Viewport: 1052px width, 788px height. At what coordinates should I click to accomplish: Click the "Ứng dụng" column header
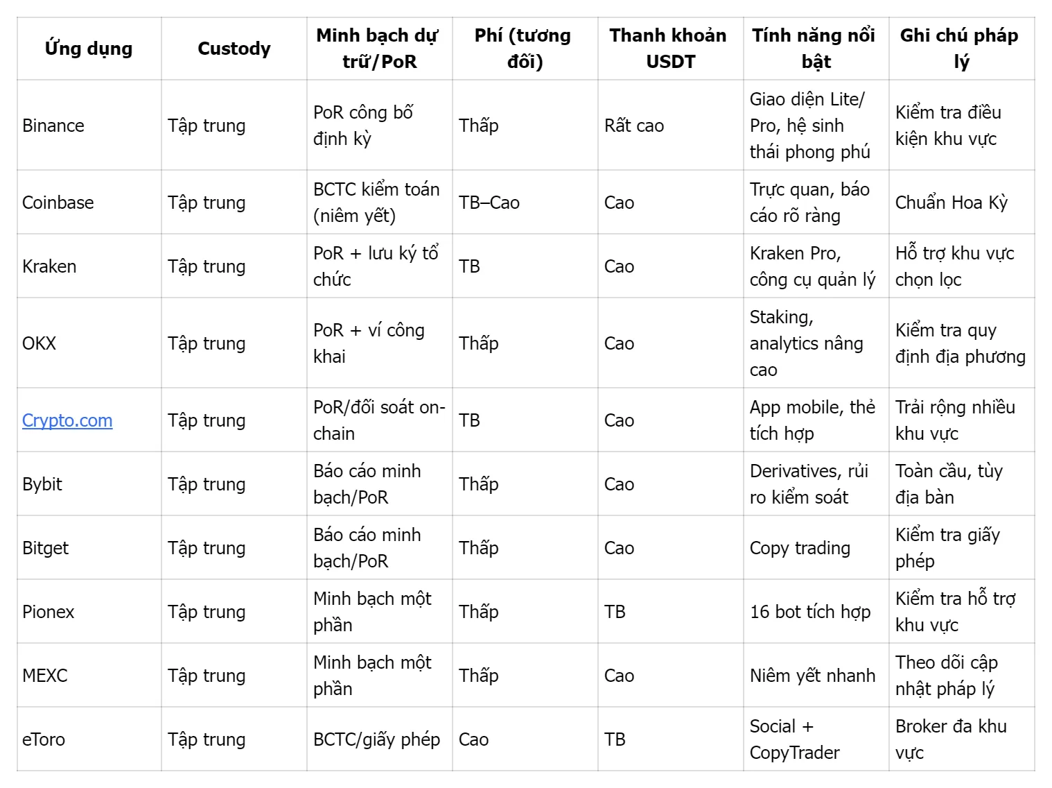click(x=89, y=49)
